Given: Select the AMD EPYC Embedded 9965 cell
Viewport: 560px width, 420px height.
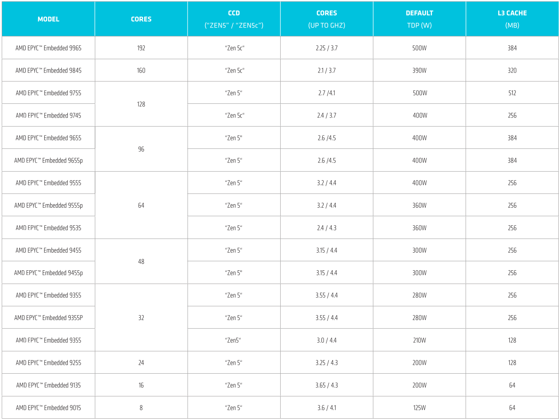Looking at the screenshot, I should click(x=48, y=48).
